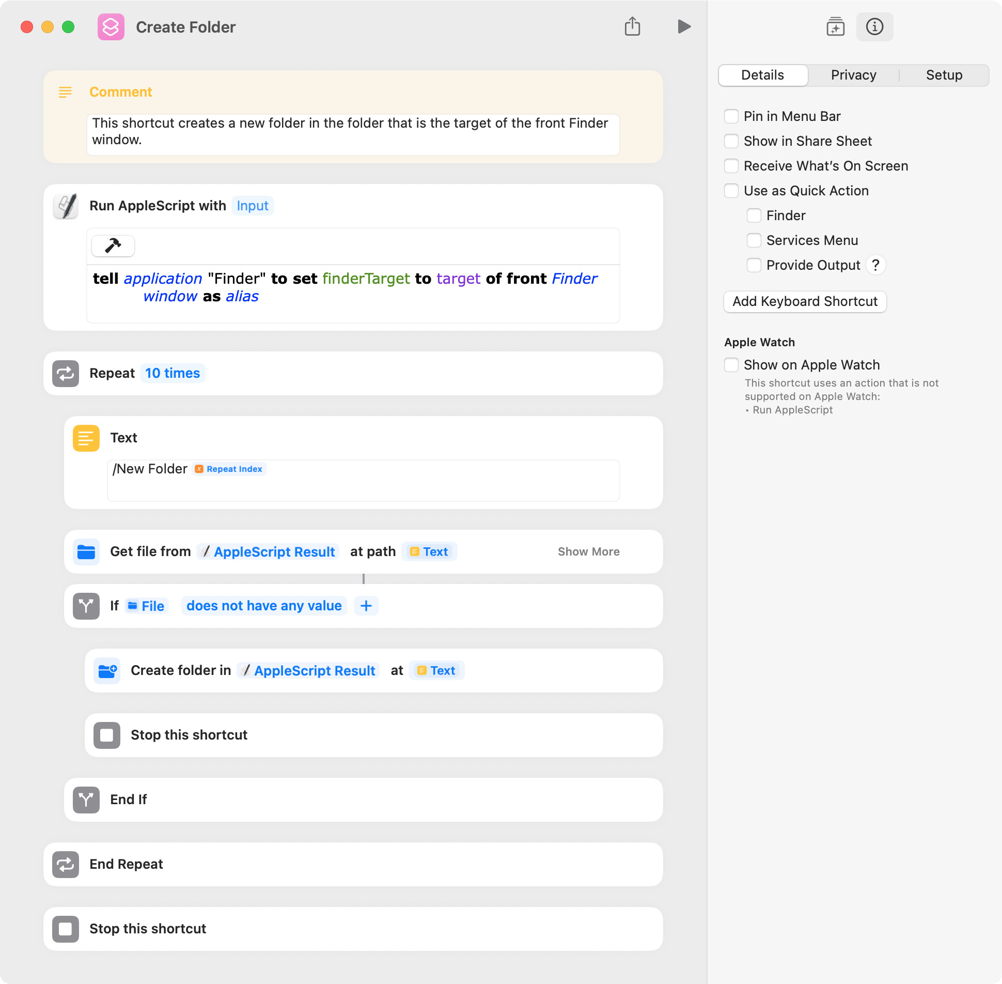Viewport: 1002px width, 984px height.
Task: Edit the comment text field
Action: (x=353, y=134)
